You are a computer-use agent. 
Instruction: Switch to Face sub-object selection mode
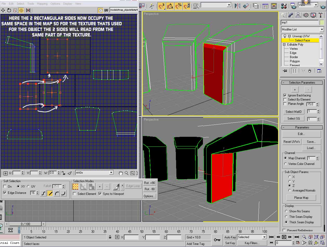(92, 187)
